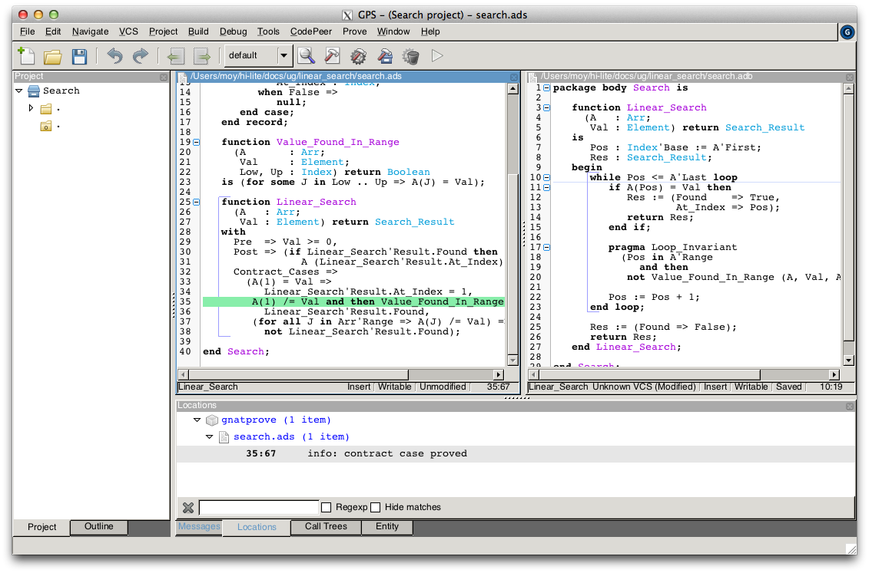
Task: Switch to the Call Trees tab
Action: click(326, 527)
